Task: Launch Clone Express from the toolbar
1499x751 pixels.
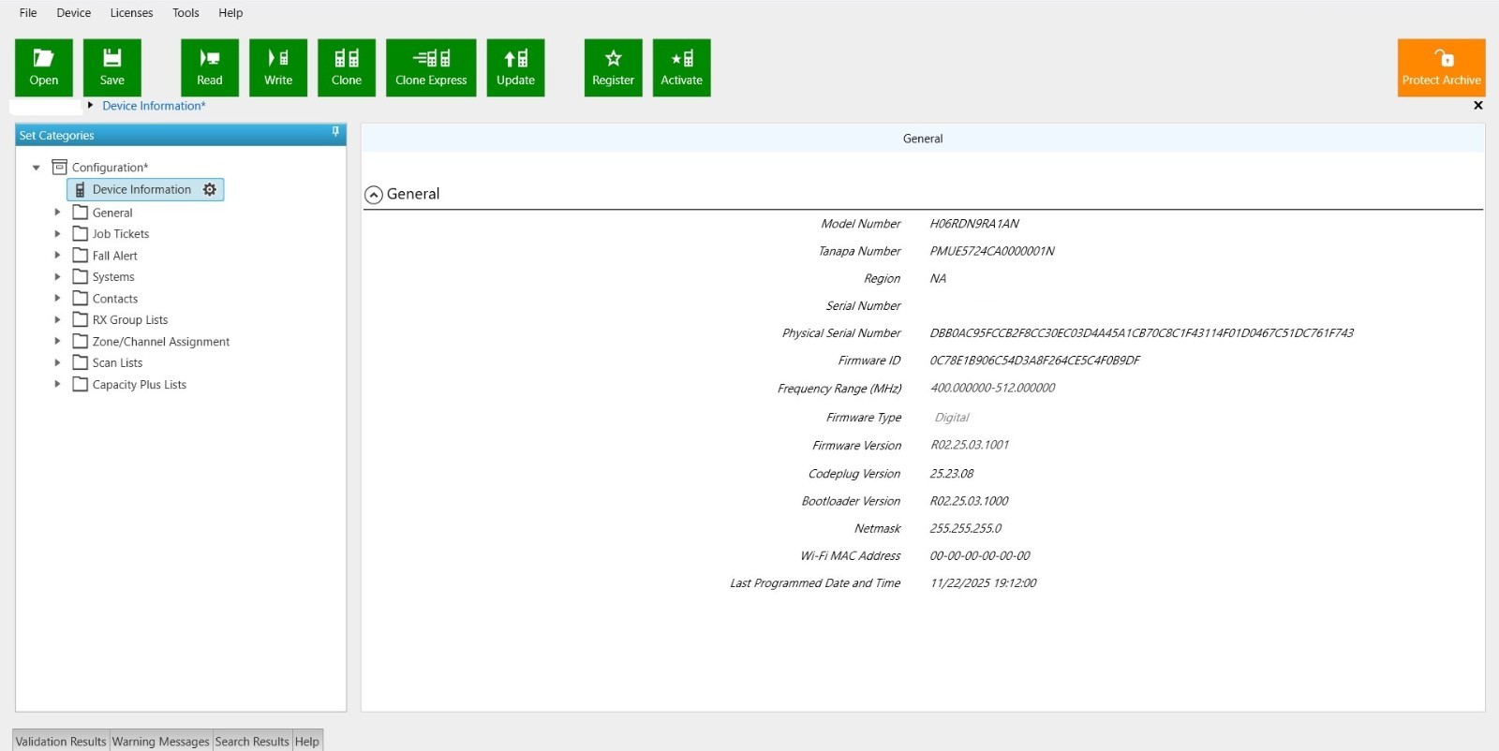Action: [430, 67]
